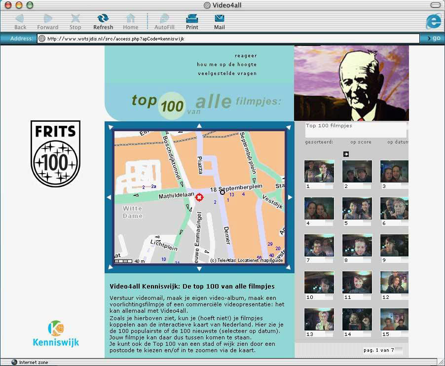
Task: Click the Back toolbar button
Action: [20, 22]
